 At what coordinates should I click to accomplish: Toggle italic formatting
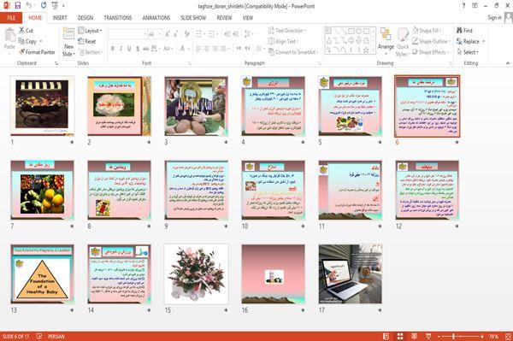click(x=121, y=49)
